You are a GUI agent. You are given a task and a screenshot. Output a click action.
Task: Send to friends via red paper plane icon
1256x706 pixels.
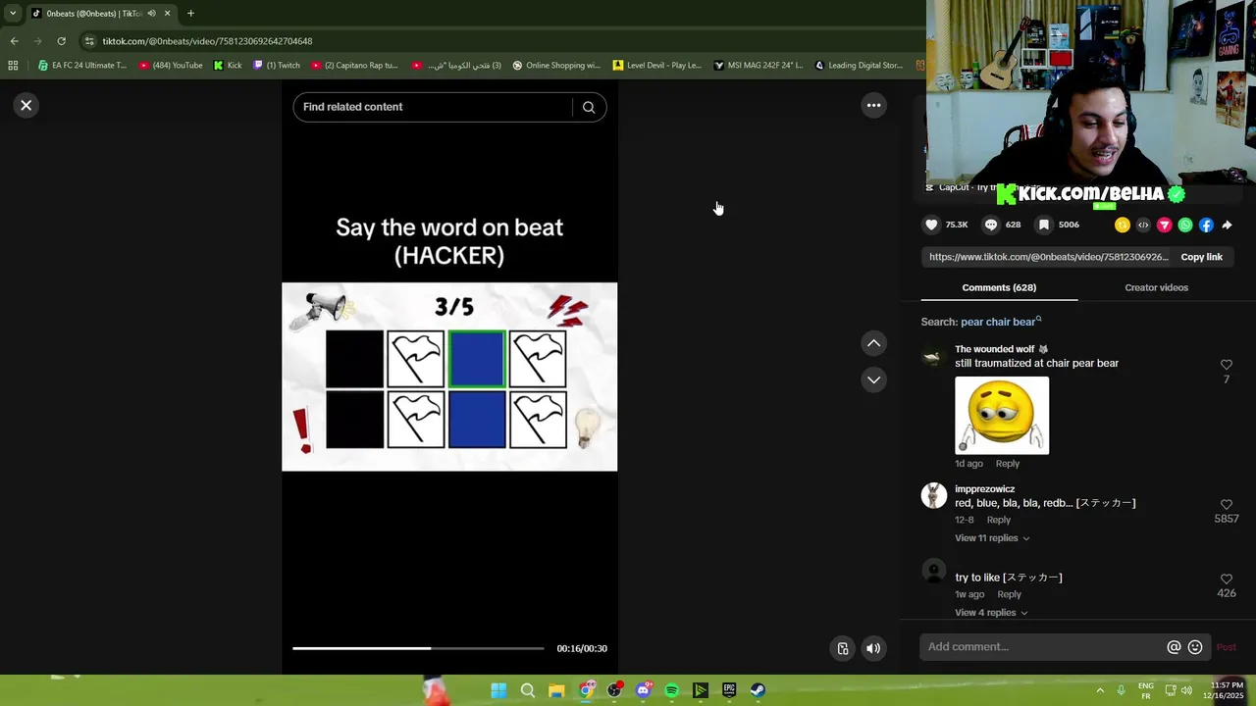coord(1164,225)
